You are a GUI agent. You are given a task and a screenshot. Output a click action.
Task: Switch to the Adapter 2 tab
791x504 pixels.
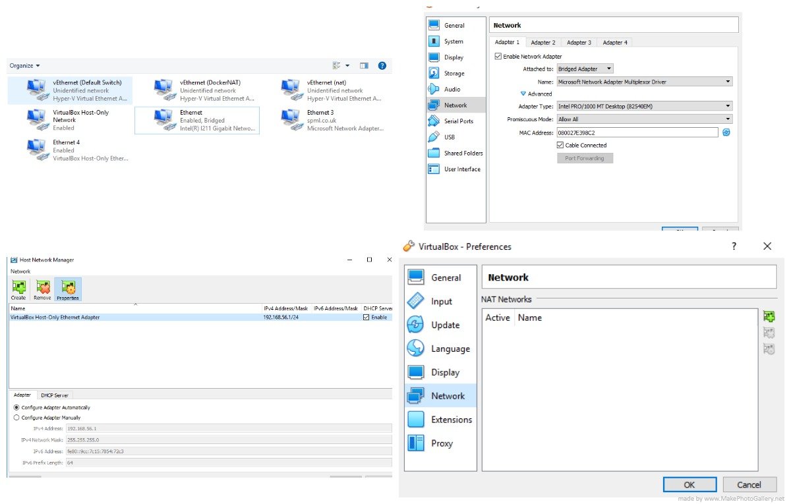pyautogui.click(x=543, y=42)
